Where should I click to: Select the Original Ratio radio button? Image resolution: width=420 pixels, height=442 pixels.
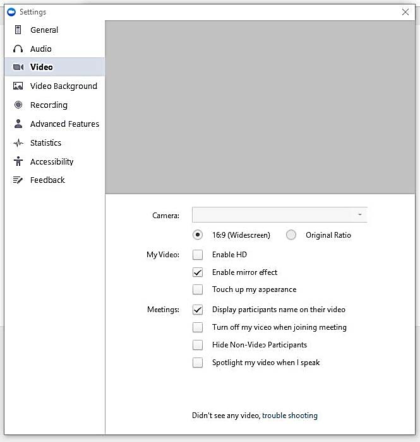click(x=291, y=235)
